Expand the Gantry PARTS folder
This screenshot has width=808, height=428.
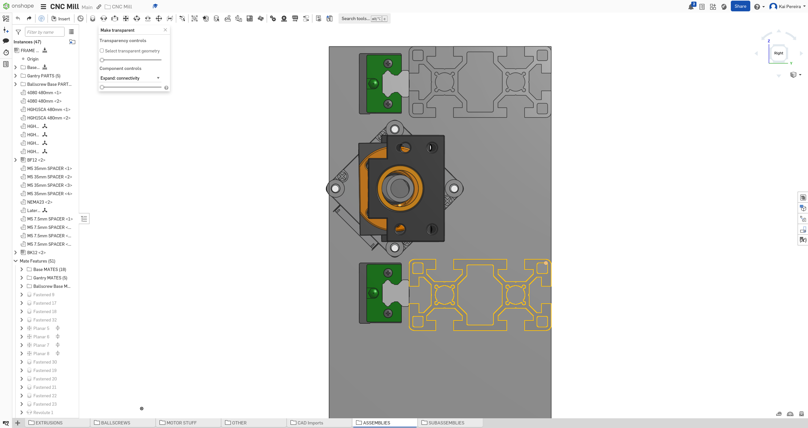pyautogui.click(x=16, y=76)
